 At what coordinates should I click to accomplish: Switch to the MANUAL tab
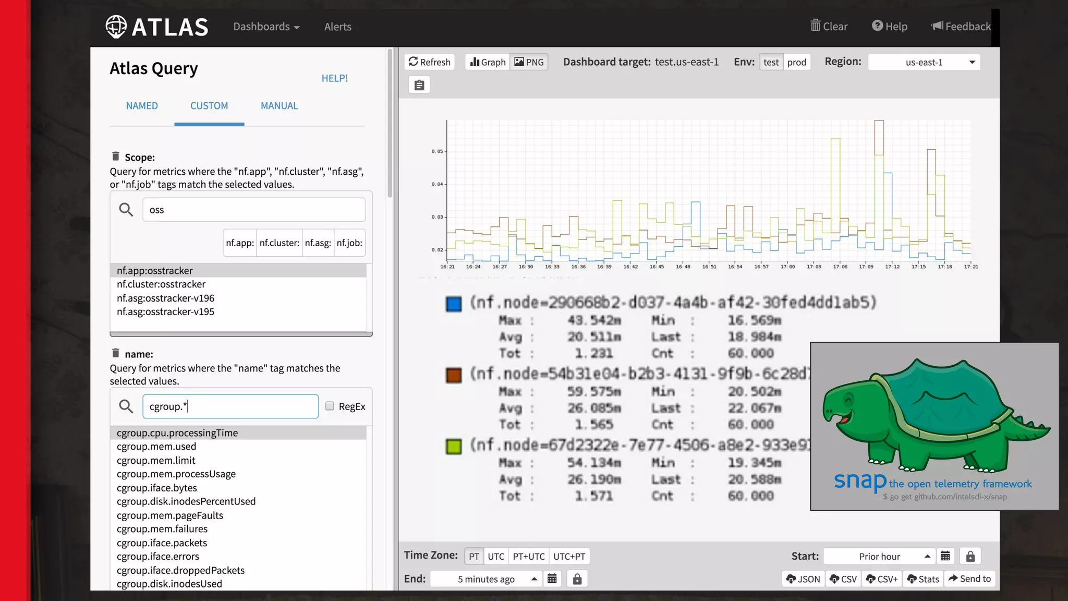point(279,106)
